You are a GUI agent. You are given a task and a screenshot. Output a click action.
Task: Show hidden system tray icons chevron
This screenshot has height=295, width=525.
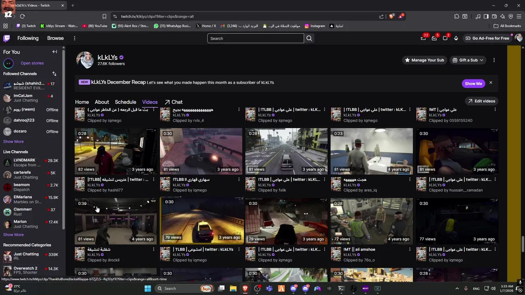457,288
